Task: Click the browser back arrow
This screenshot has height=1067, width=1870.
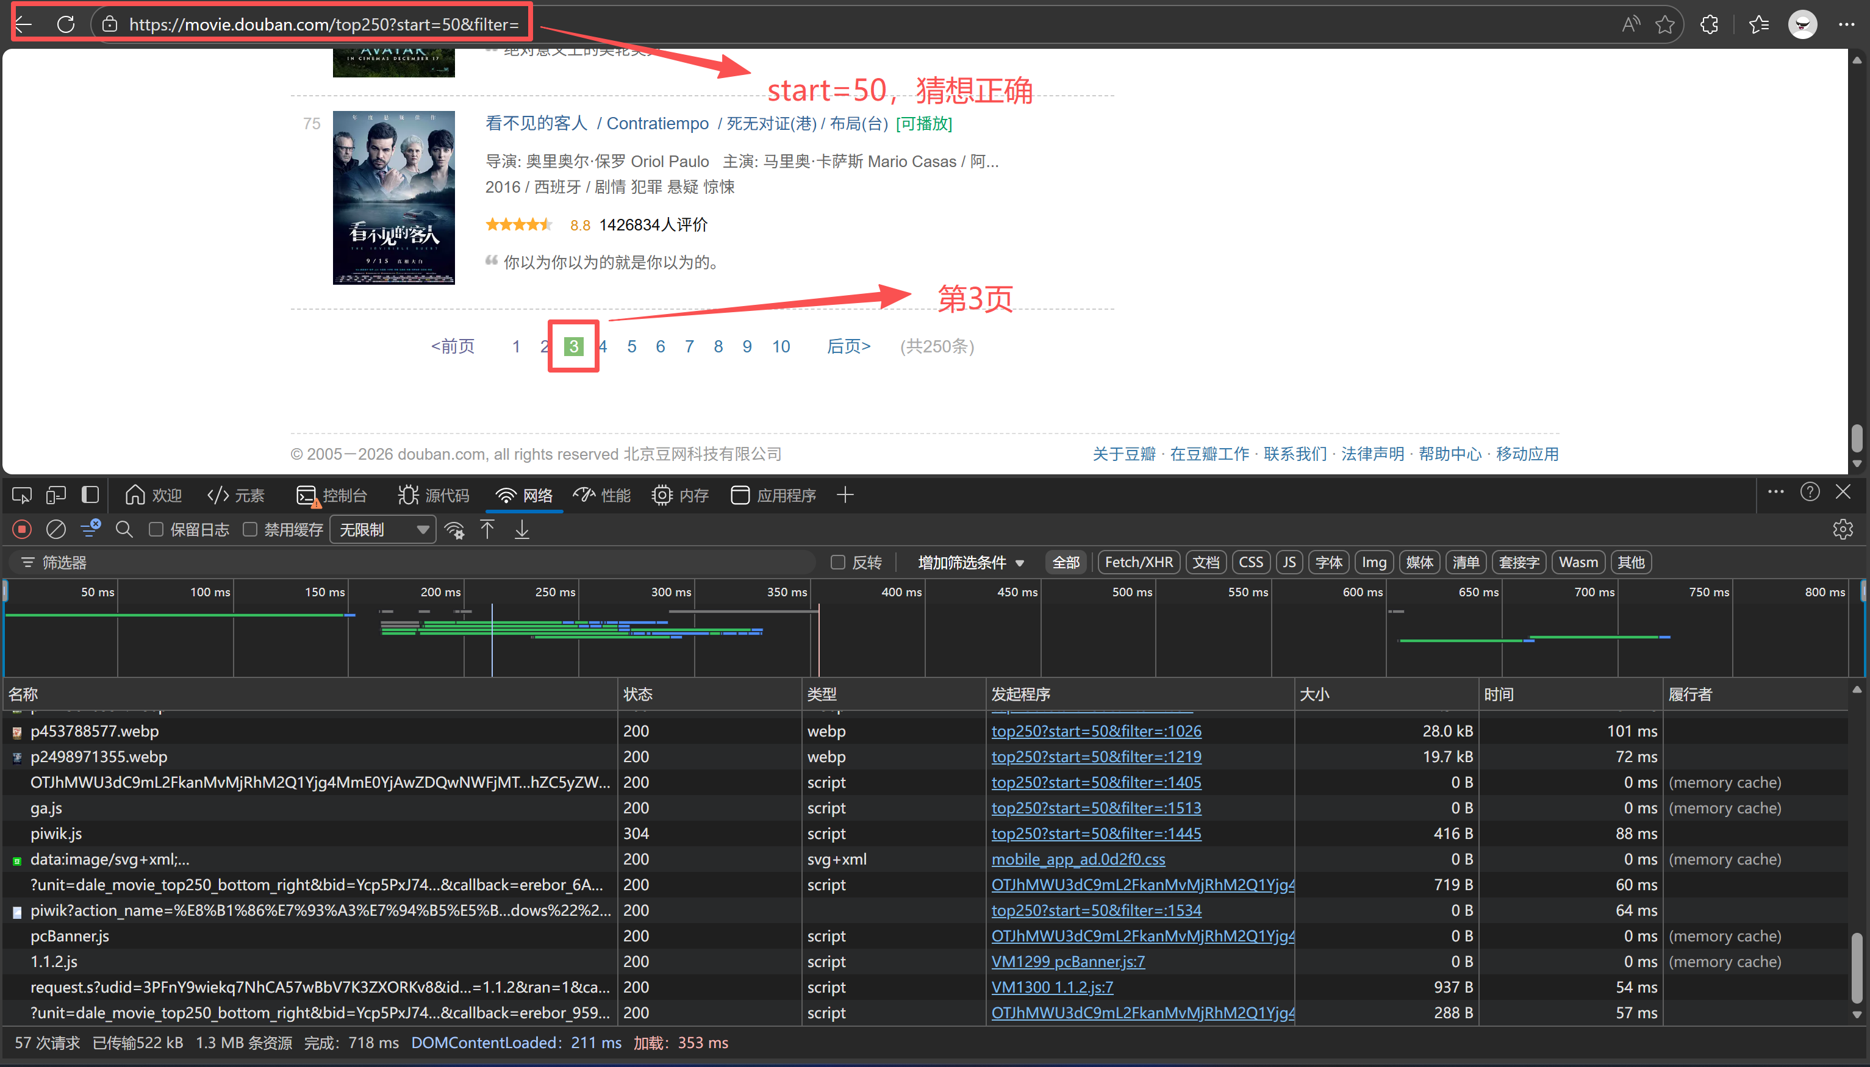Action: [x=23, y=24]
